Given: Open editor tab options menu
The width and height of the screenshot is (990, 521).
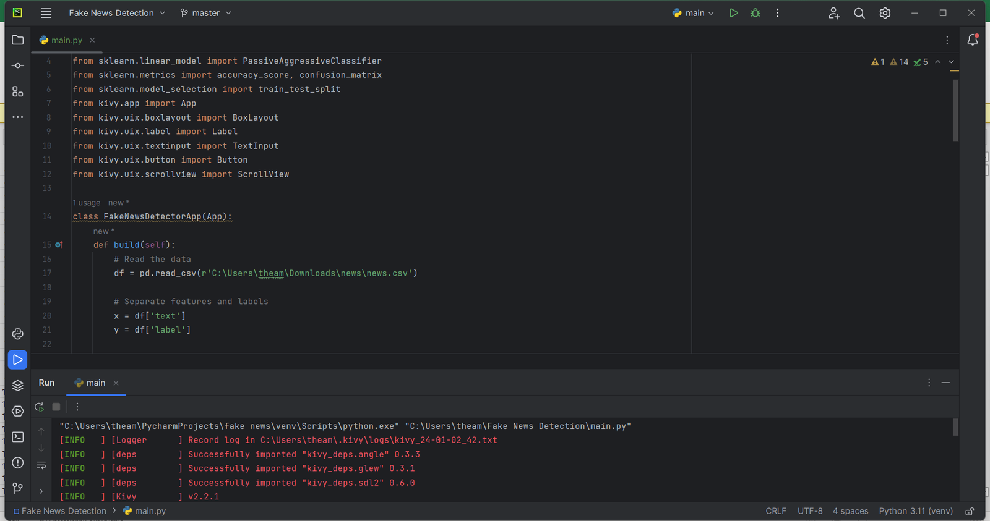Looking at the screenshot, I should click(947, 40).
